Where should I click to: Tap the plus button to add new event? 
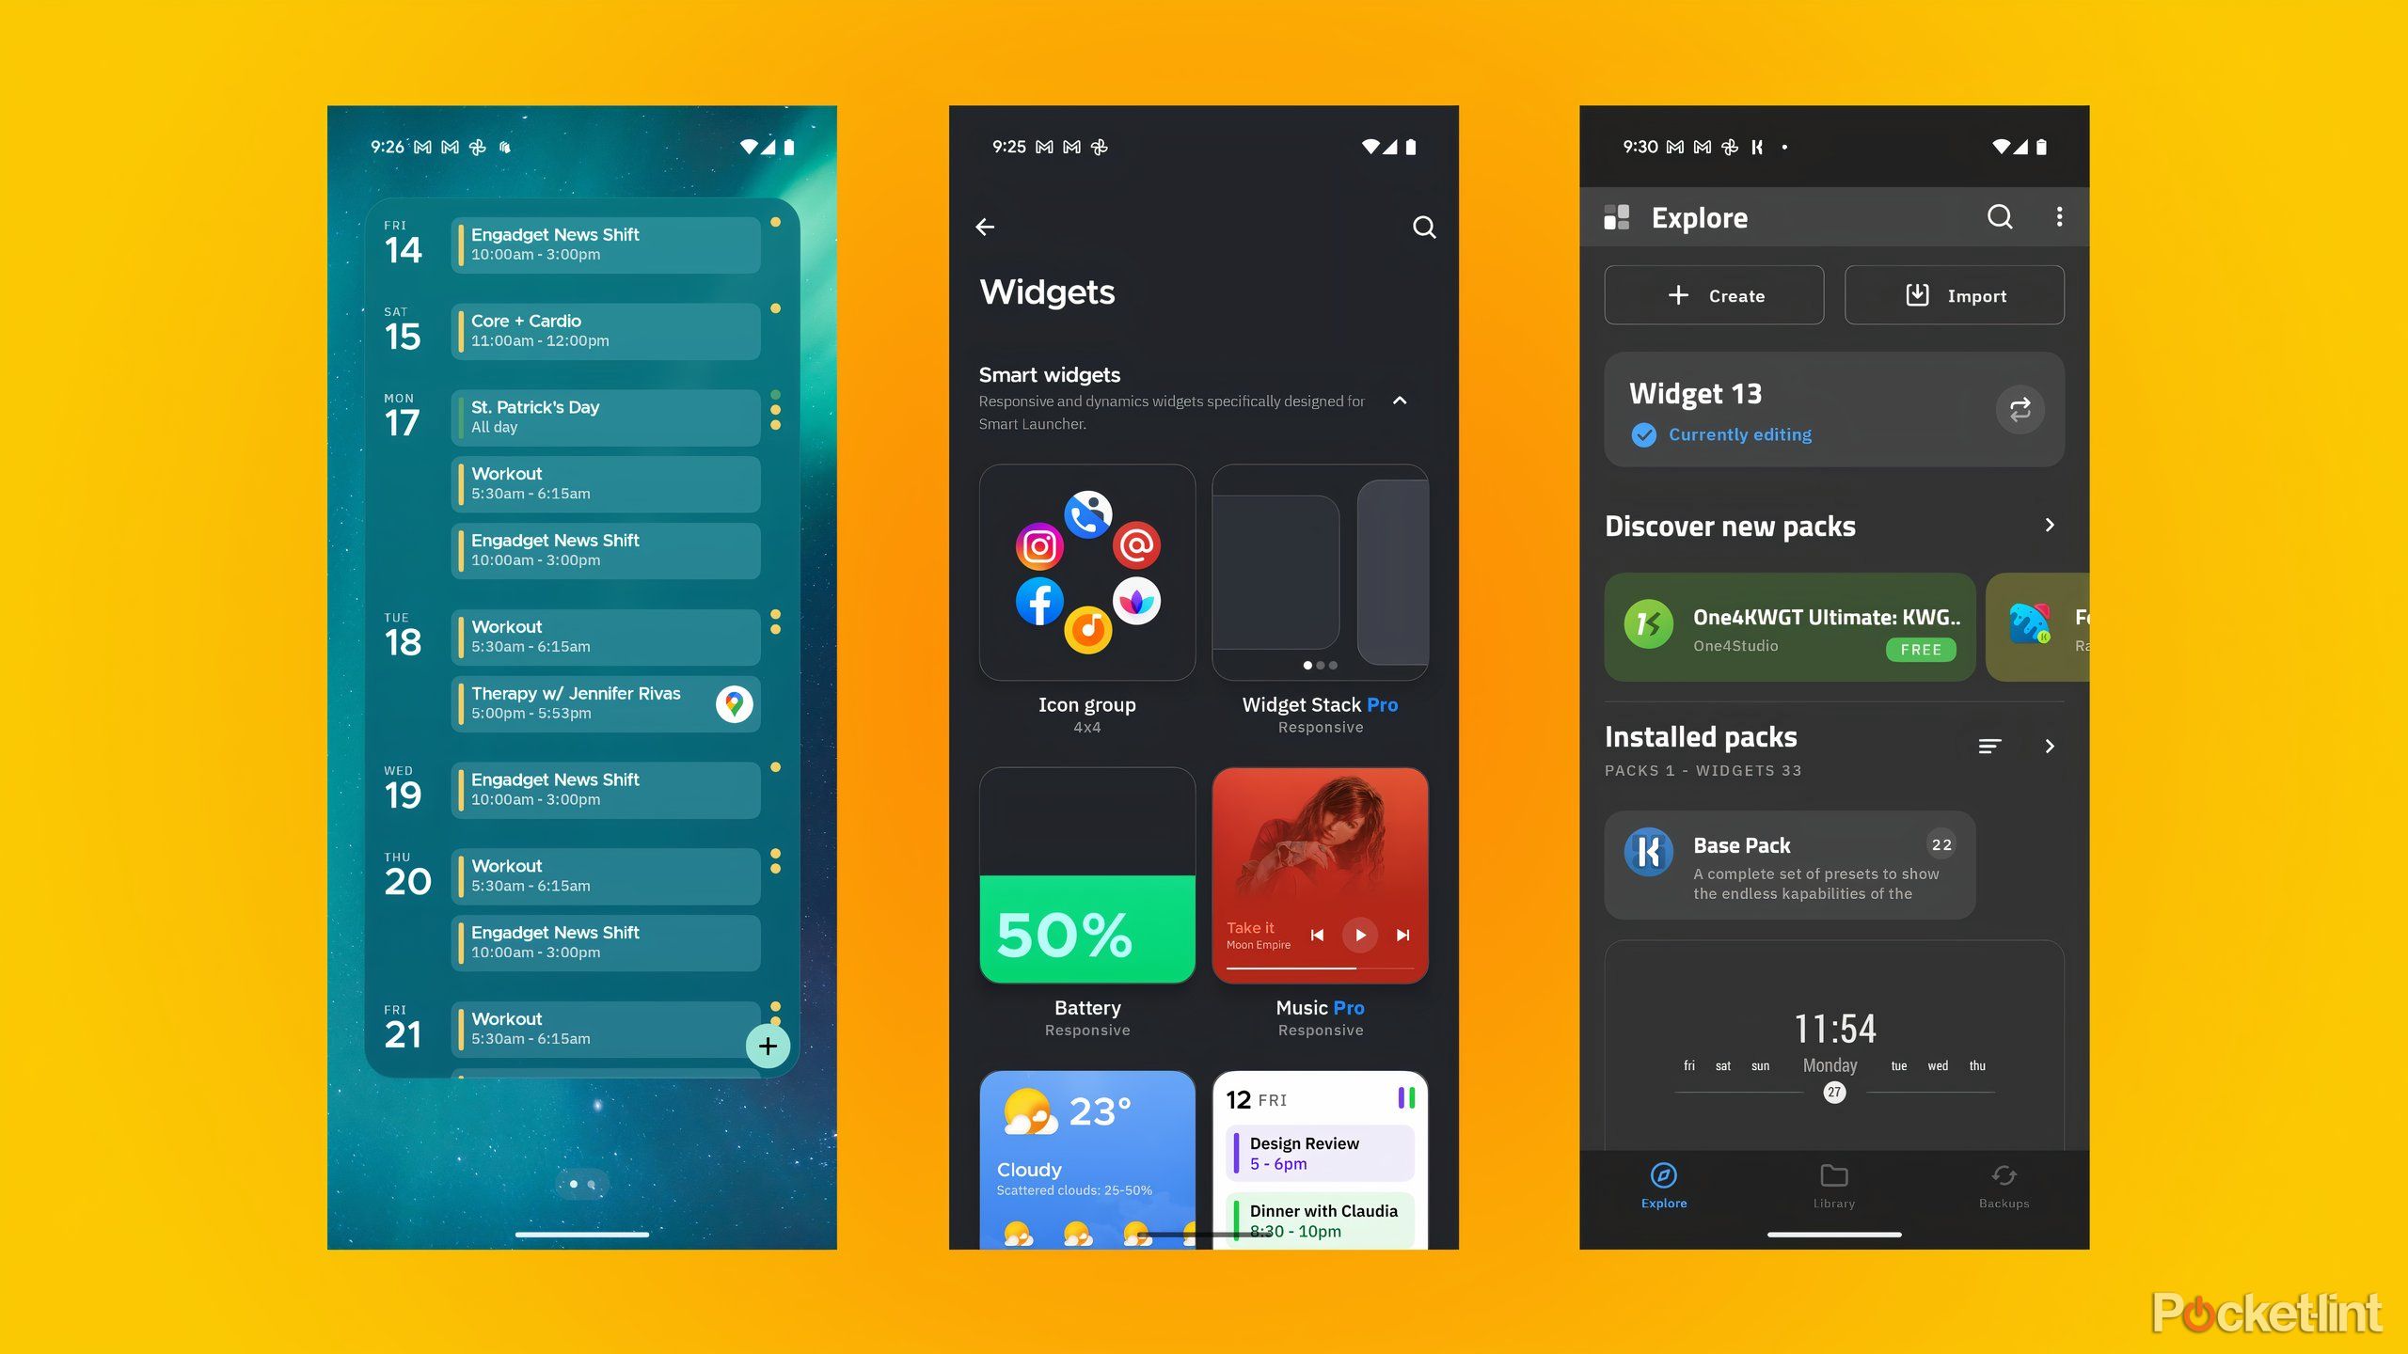point(764,1045)
